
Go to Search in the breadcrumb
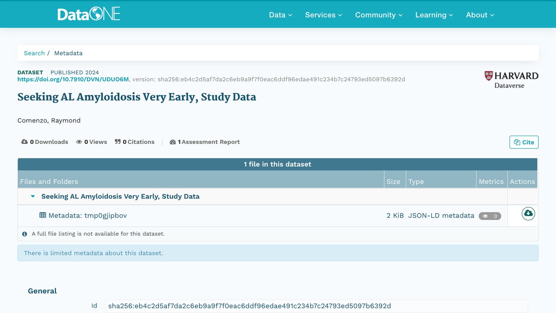pos(34,53)
